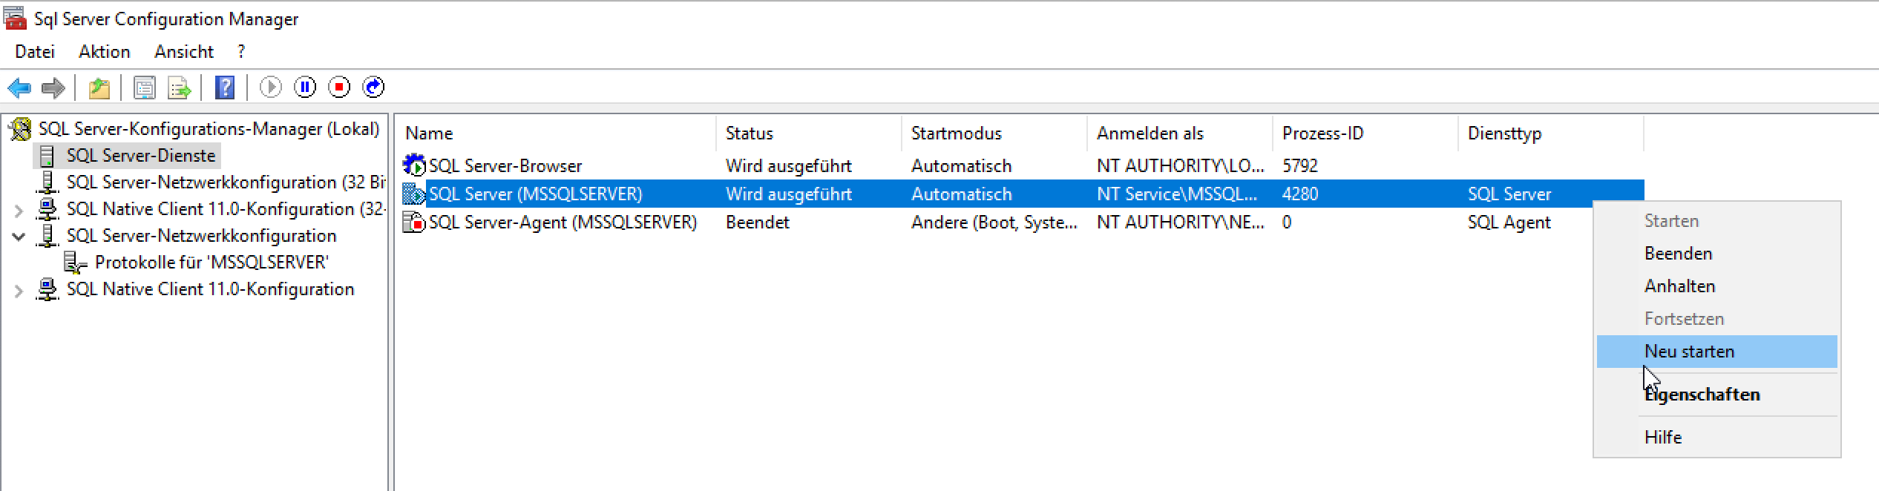1879x491 pixels.
Task: Open properties via the toolbar properties icon
Action: coord(144,88)
